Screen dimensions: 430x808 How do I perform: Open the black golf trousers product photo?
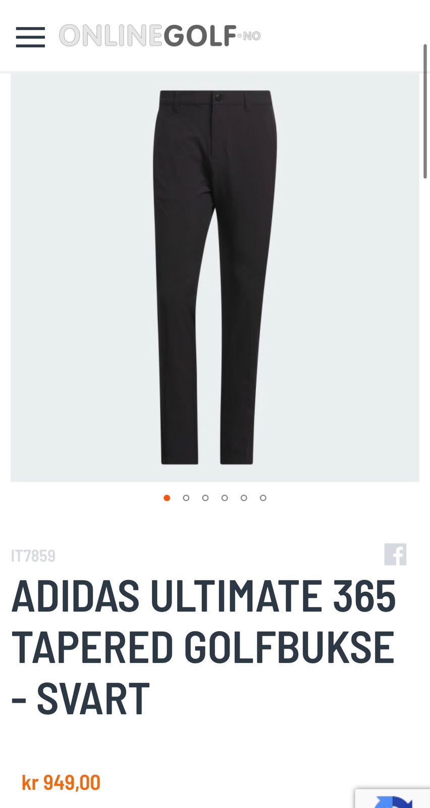215,277
